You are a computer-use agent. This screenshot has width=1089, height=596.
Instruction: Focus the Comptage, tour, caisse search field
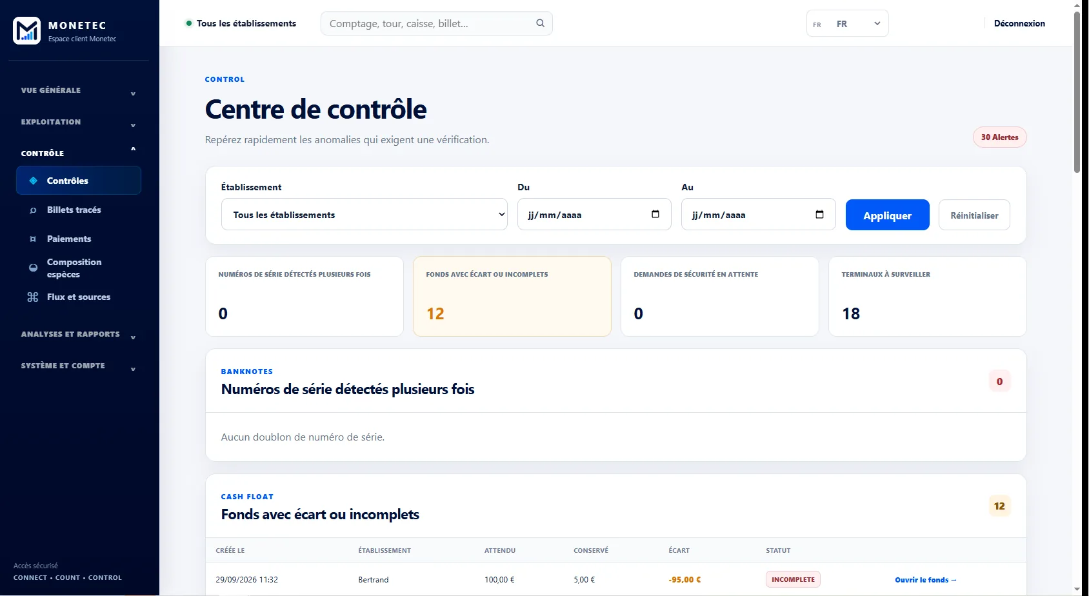pyautogui.click(x=437, y=23)
